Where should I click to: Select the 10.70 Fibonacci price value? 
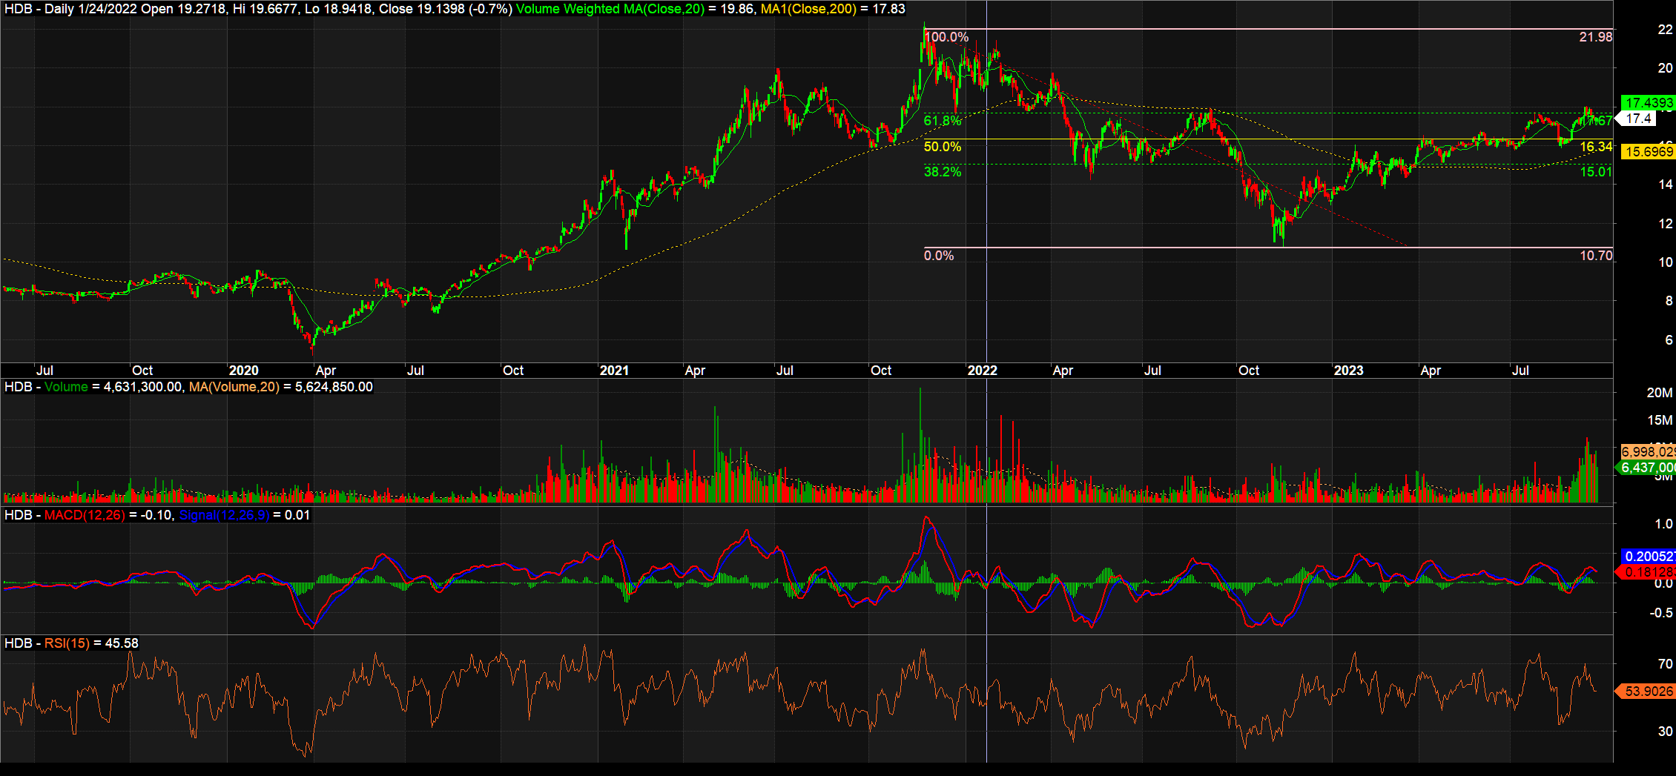pyautogui.click(x=1596, y=256)
